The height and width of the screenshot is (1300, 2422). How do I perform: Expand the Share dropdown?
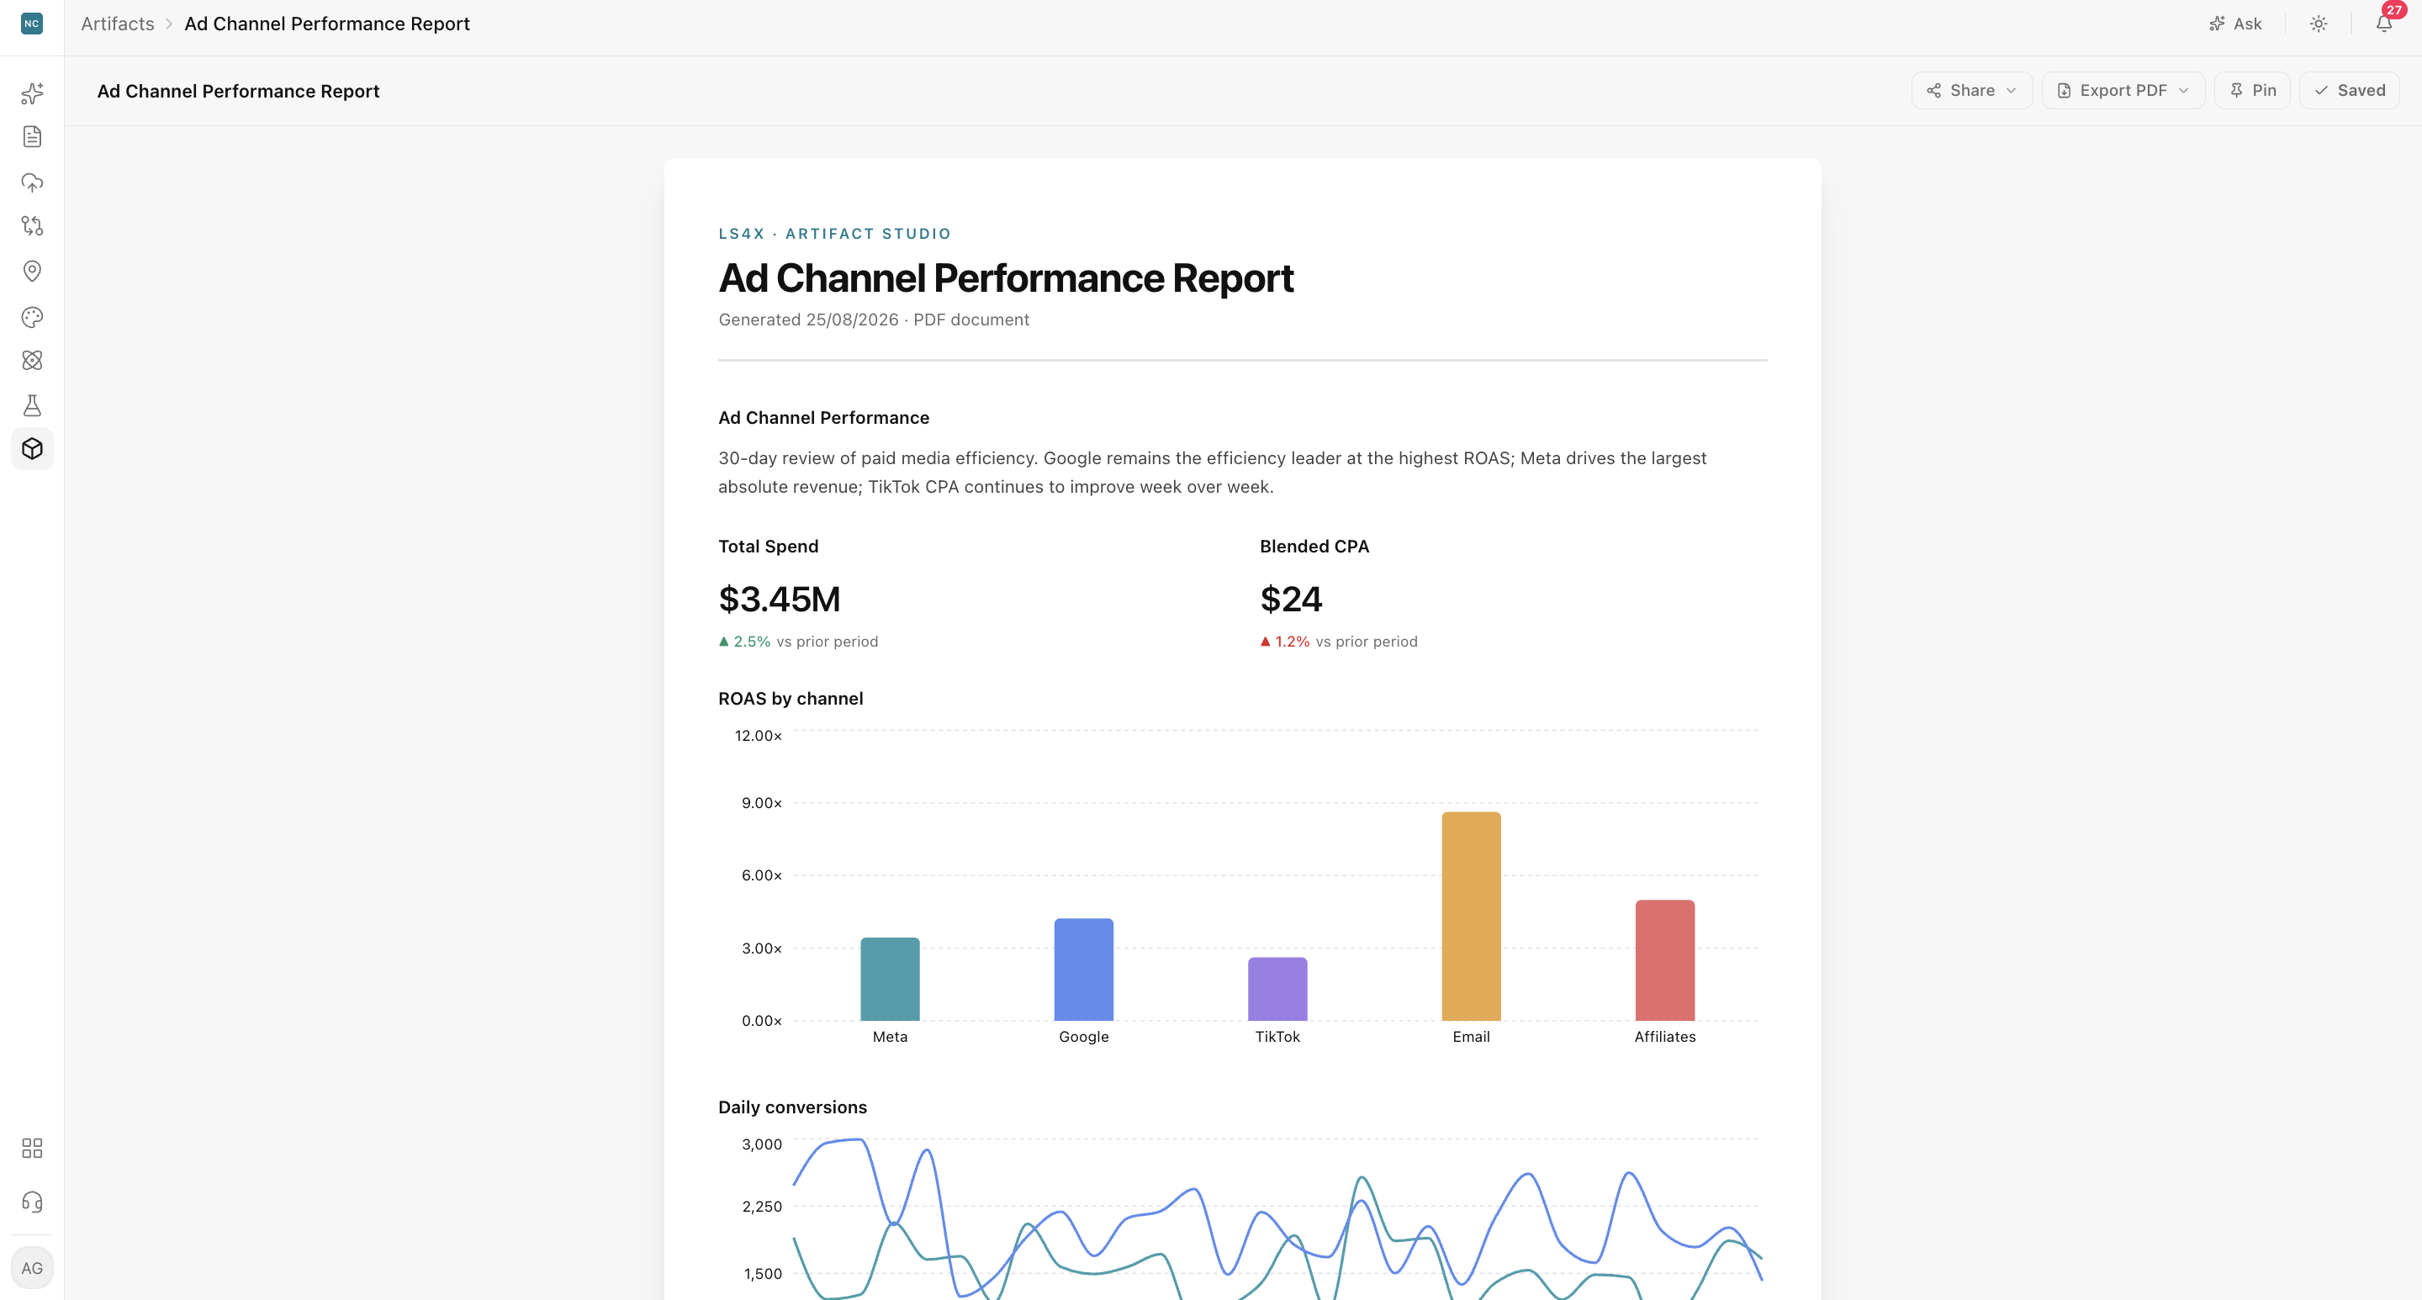tap(1971, 90)
